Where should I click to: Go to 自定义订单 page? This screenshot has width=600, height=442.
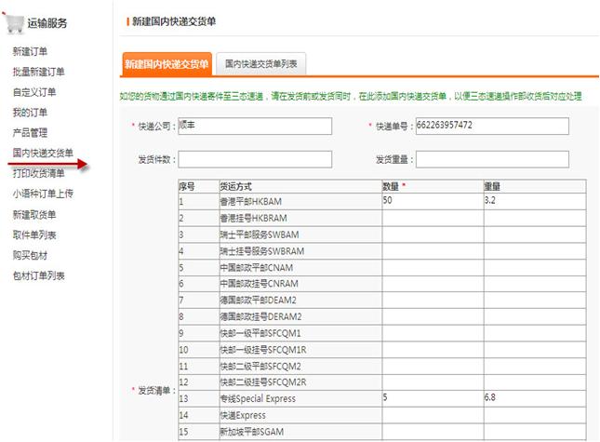coord(34,92)
